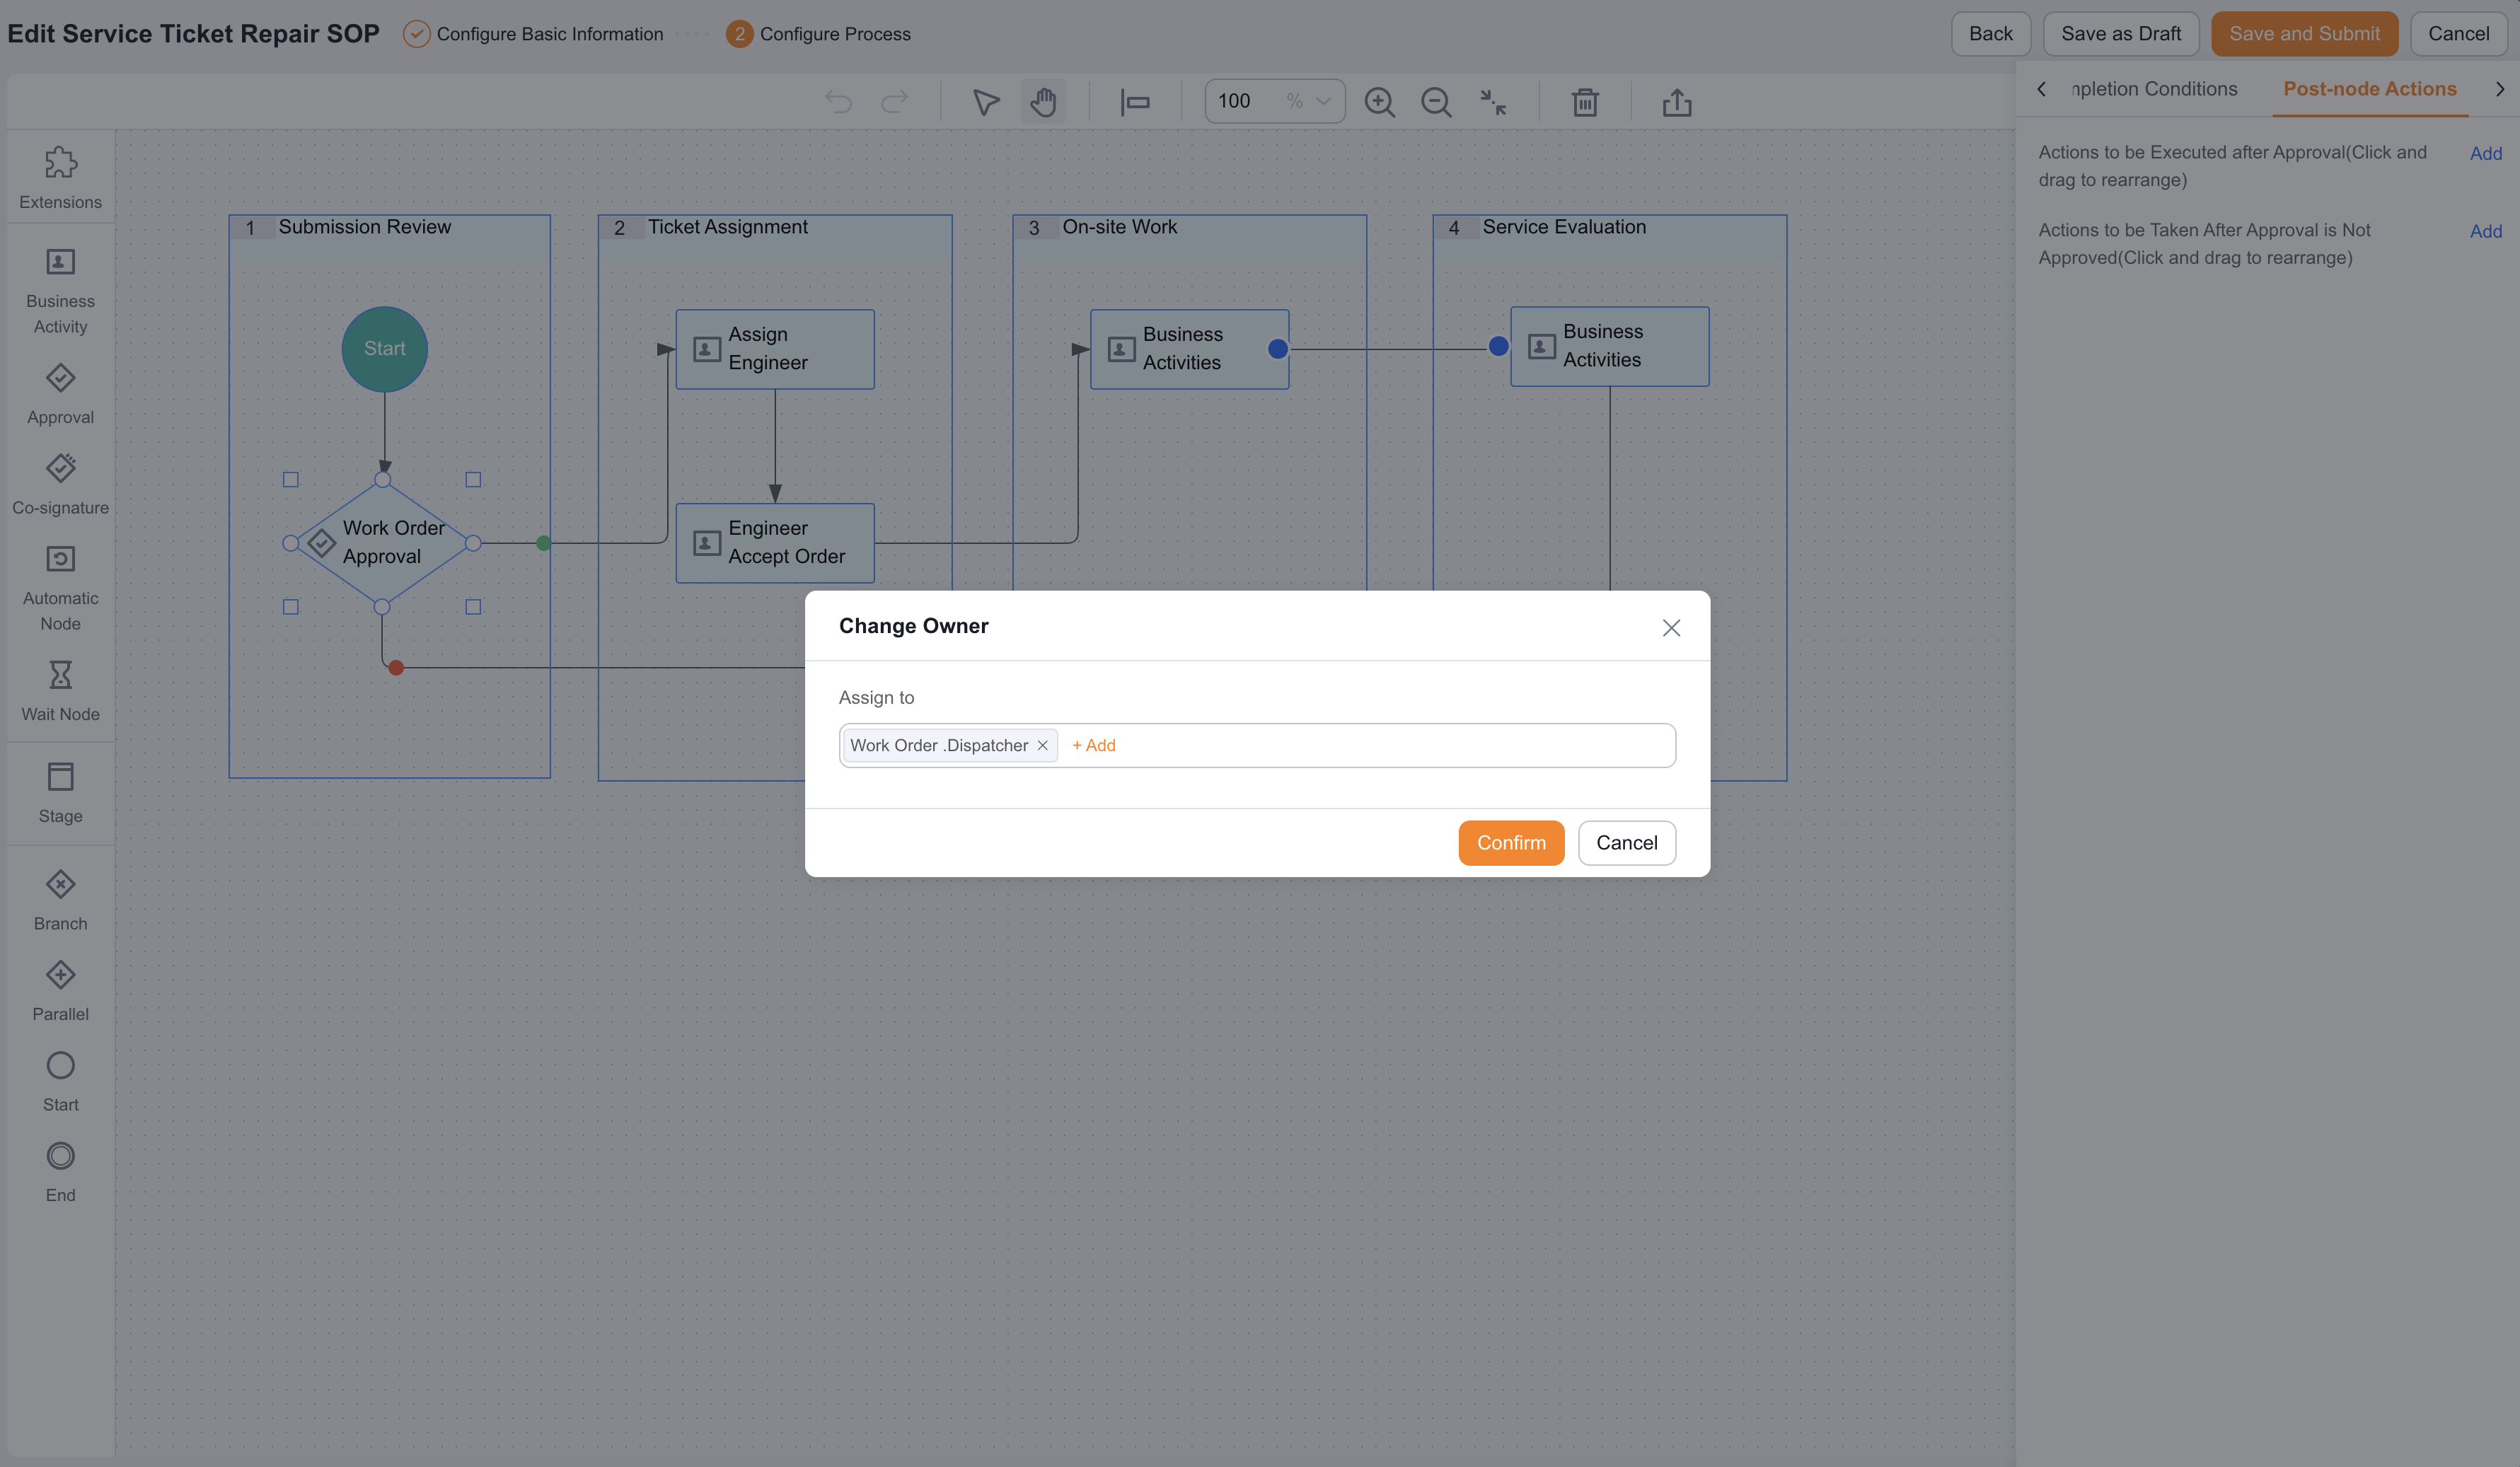Click Cancel in Change Owner dialog

pyautogui.click(x=1626, y=843)
